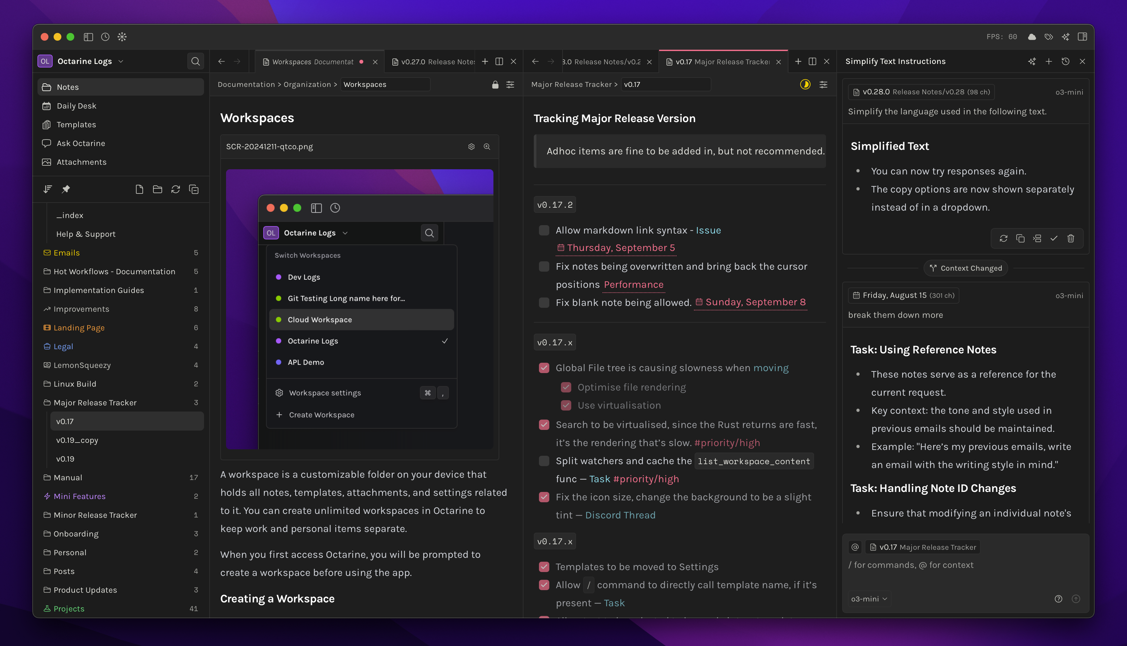The image size is (1127, 646).
Task: Open the history clock icon in title bar
Action: coord(105,37)
